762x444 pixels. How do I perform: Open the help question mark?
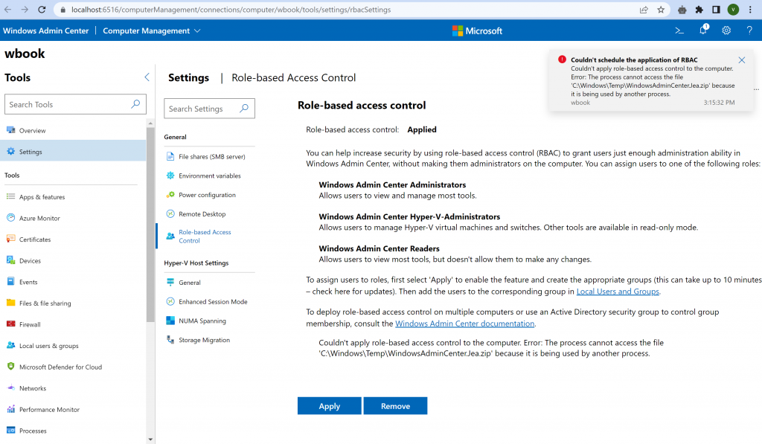(749, 30)
